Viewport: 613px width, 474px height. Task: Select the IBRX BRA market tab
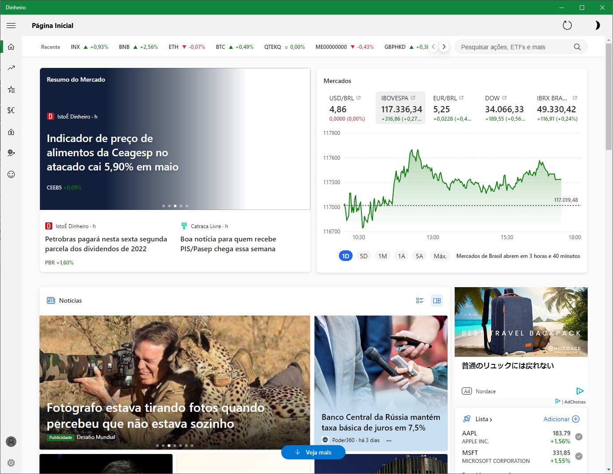(558, 108)
